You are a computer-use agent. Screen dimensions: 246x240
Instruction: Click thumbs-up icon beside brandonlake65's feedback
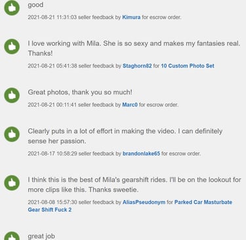click(12, 134)
